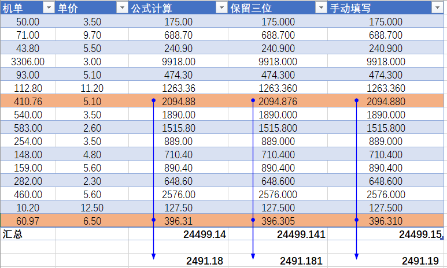Select the cell containing 583.00
447x268 pixels.
(x=28, y=128)
